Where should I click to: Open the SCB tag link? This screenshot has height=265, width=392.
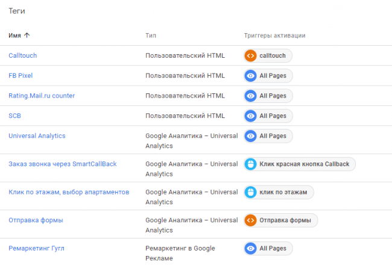[x=15, y=116]
